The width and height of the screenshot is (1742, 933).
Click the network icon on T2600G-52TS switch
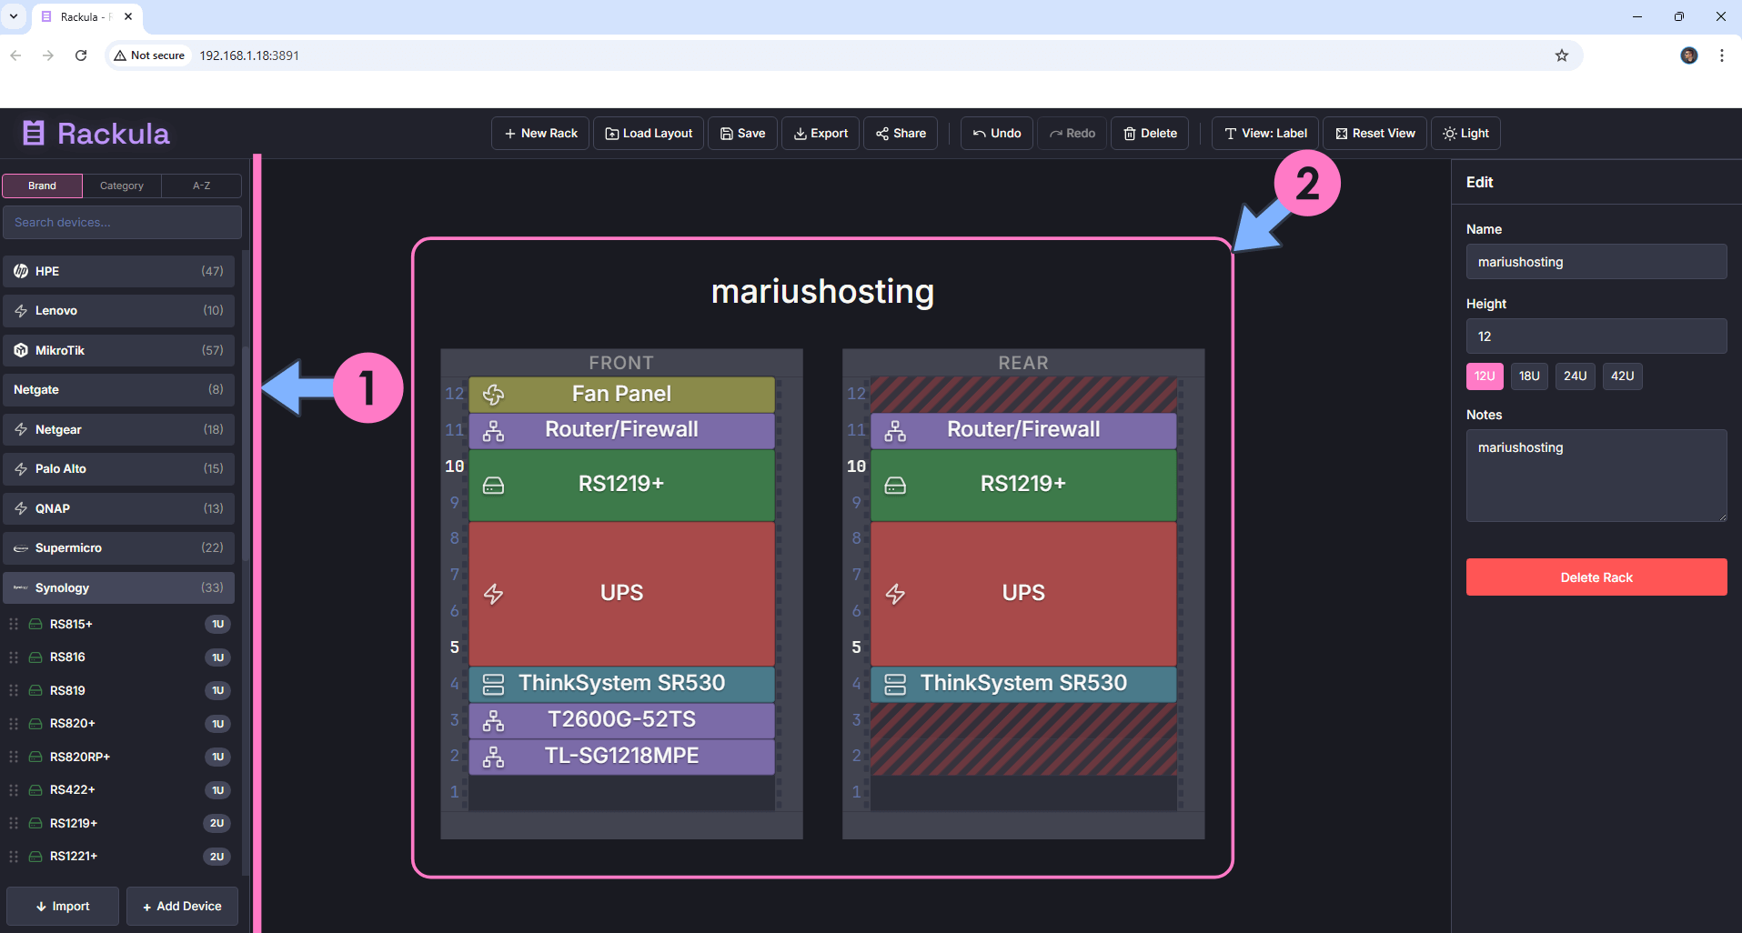493,720
